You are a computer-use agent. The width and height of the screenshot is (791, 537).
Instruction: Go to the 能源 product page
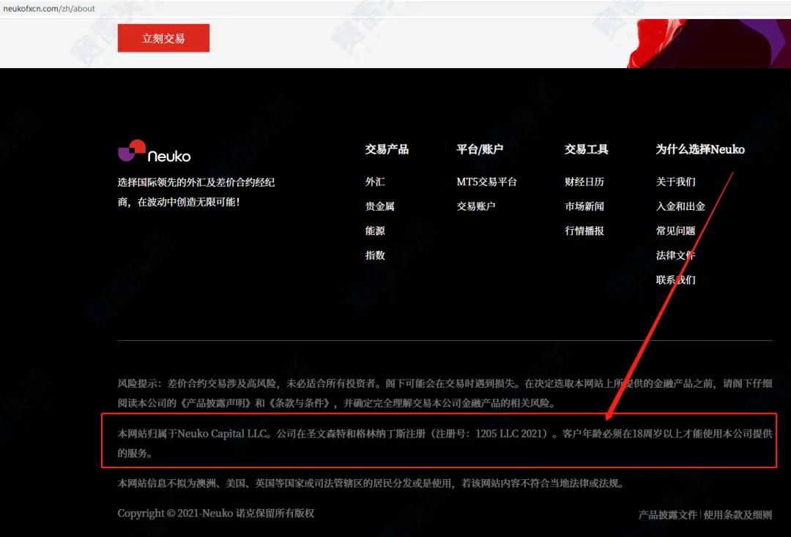click(375, 230)
